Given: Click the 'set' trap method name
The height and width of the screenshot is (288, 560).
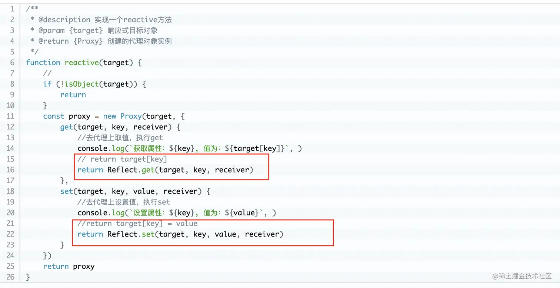Looking at the screenshot, I should tap(67, 191).
